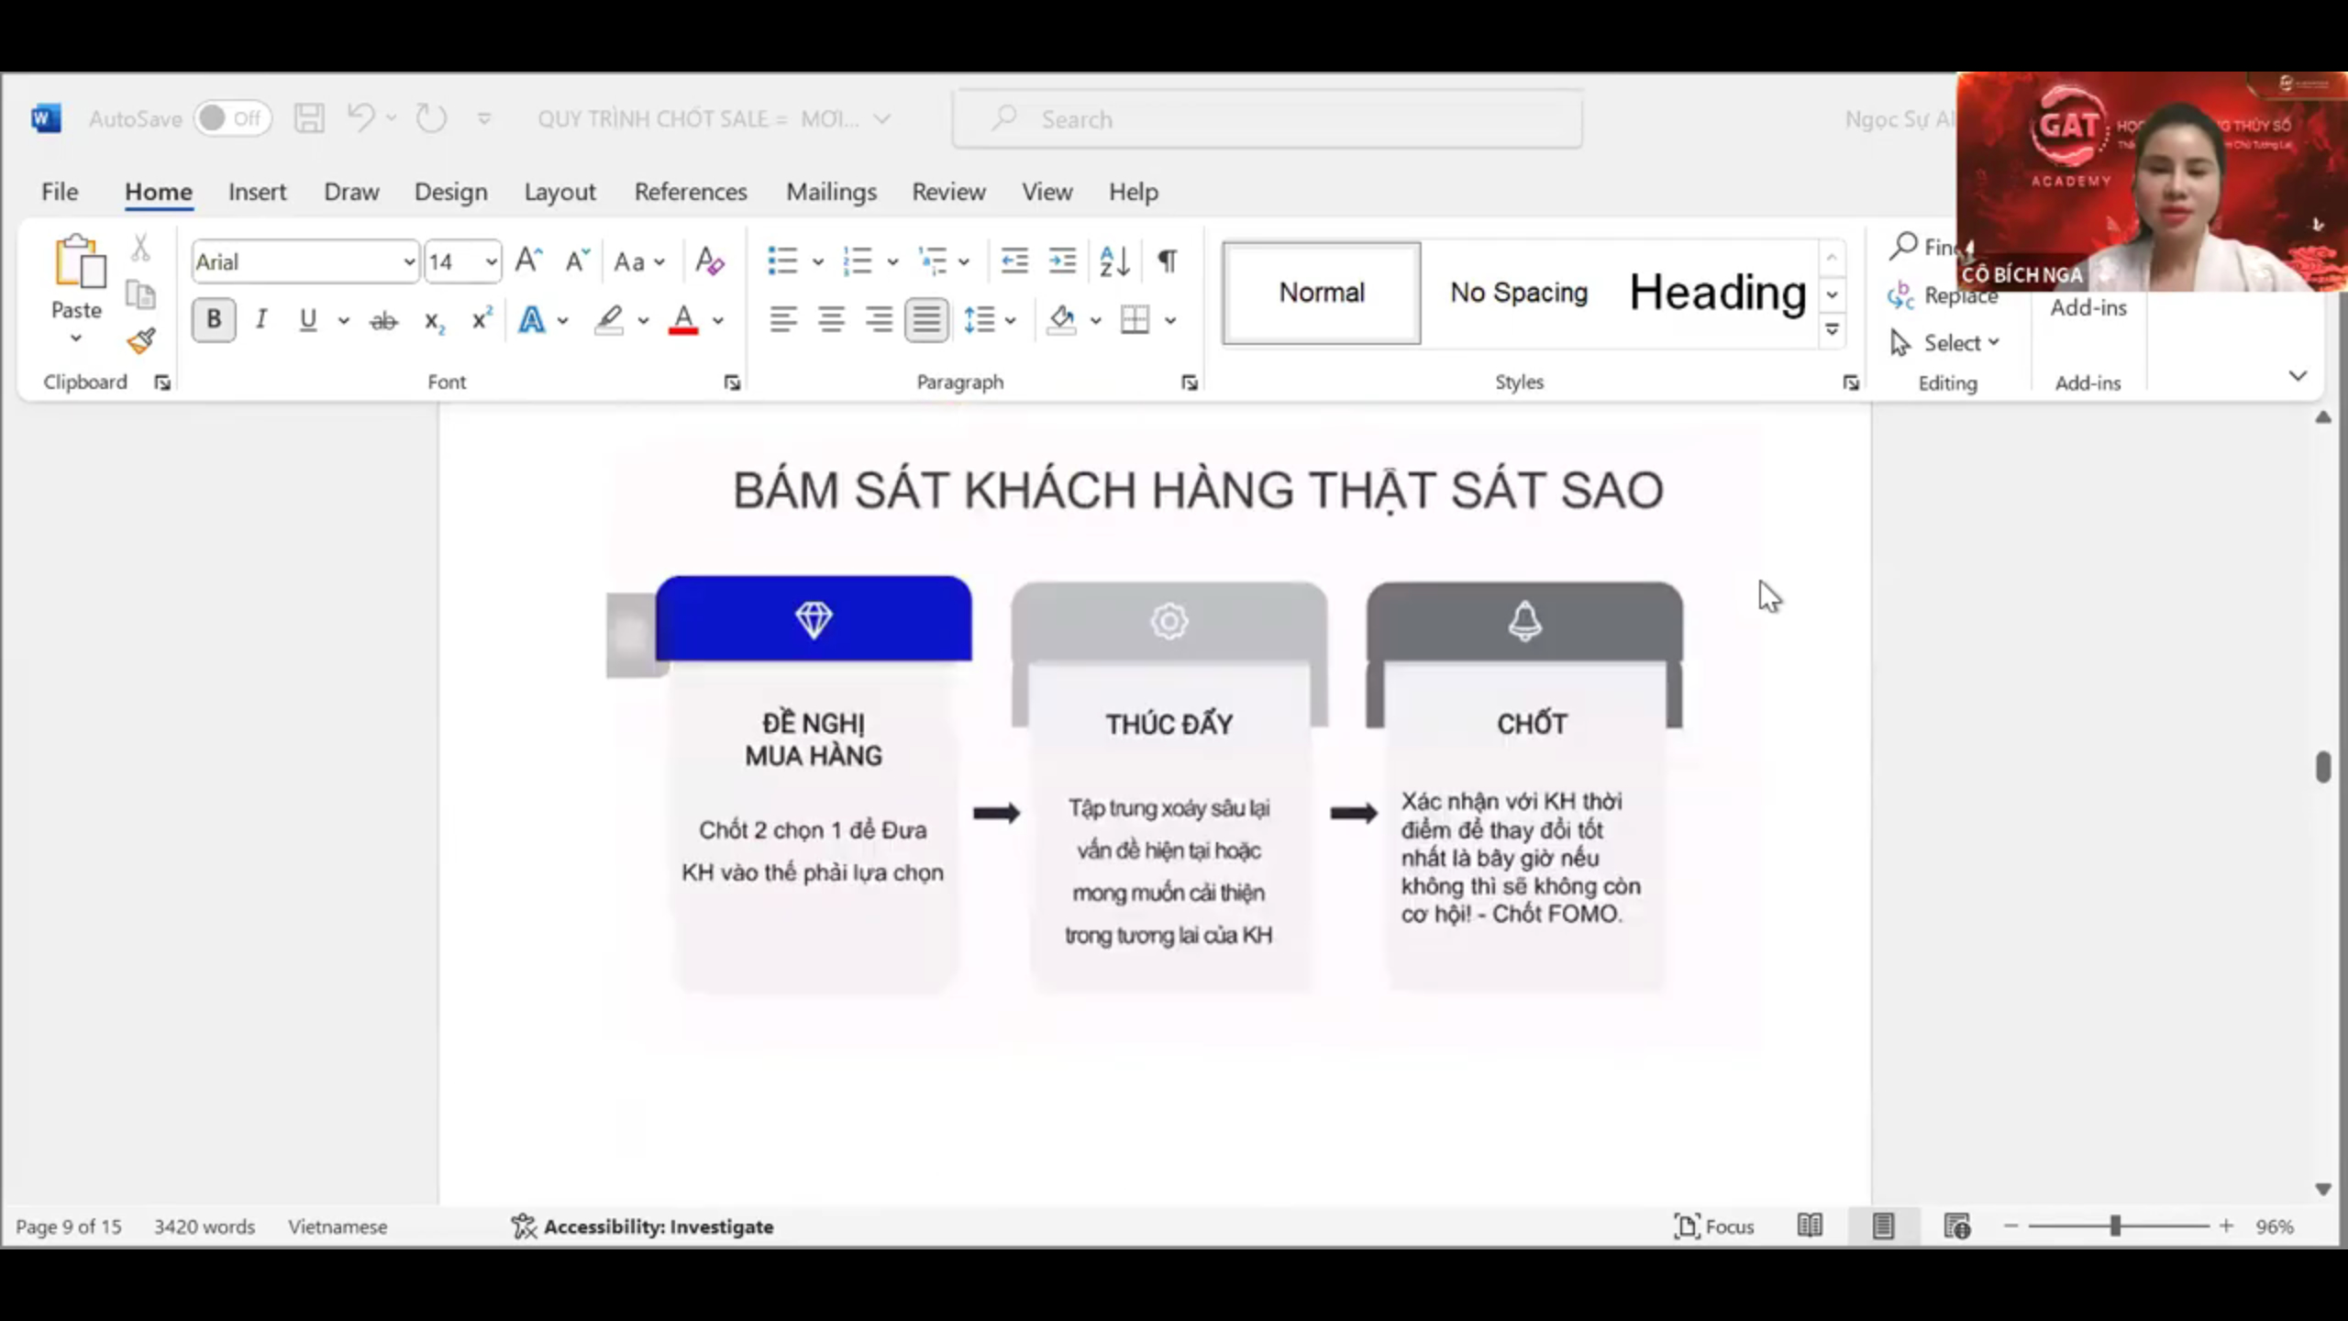2348x1321 pixels.
Task: Apply strikethrough formatting
Action: 383,320
